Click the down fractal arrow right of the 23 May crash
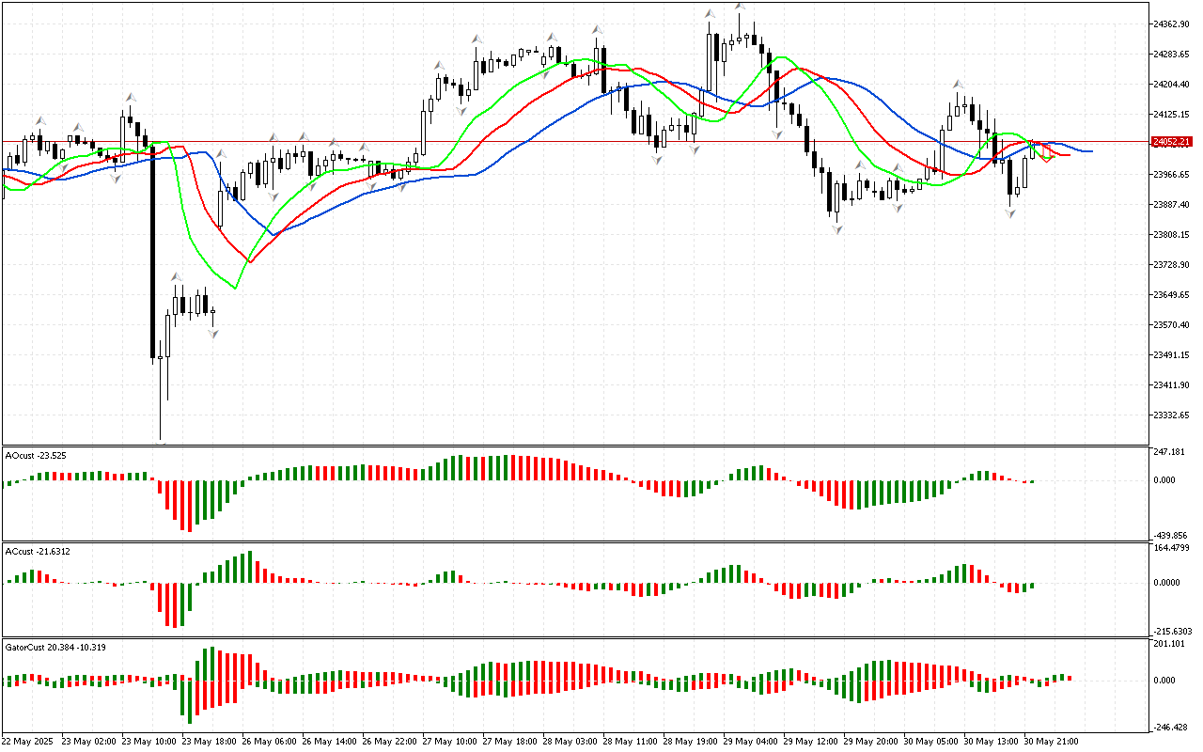 [x=213, y=333]
